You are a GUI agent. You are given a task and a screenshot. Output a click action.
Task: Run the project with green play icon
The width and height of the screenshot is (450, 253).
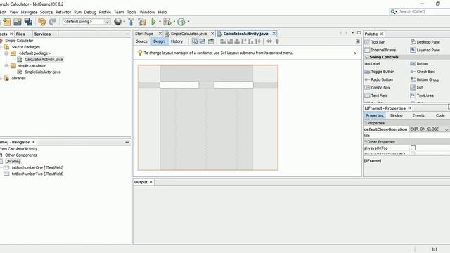click(x=153, y=22)
